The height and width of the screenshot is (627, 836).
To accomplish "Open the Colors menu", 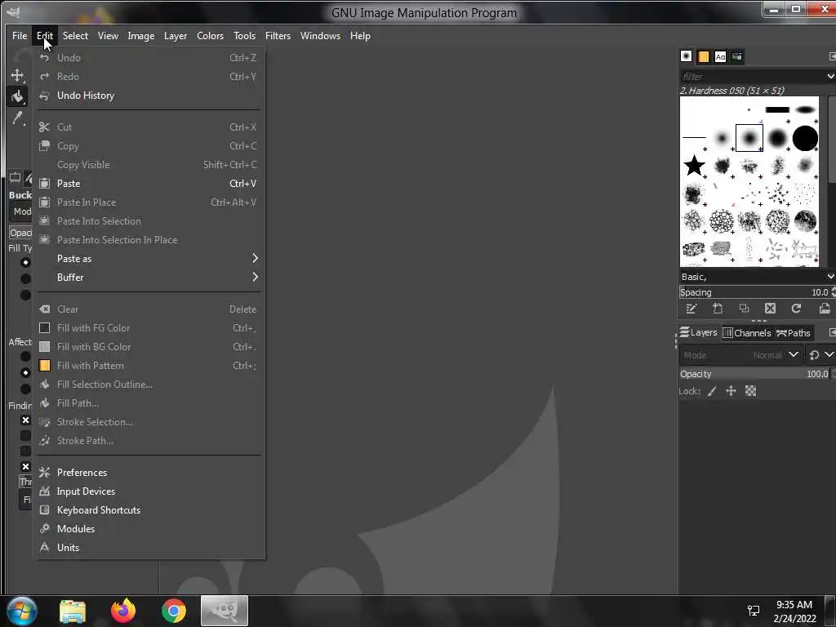I will point(210,36).
